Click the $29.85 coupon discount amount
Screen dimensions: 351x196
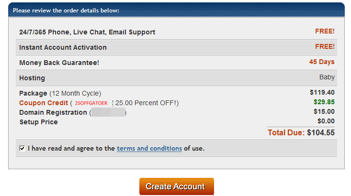tap(324, 102)
